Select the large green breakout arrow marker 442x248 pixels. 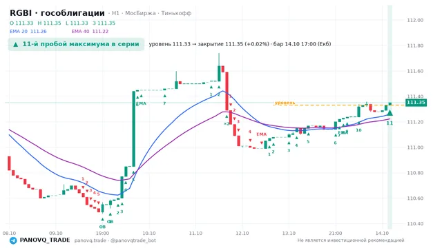pos(390,113)
